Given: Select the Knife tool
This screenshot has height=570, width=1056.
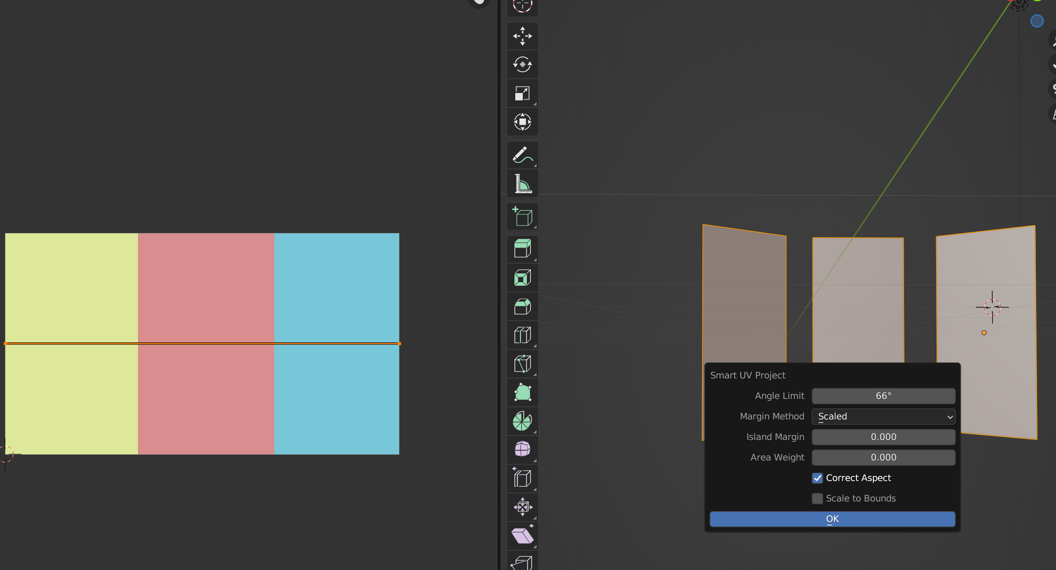Looking at the screenshot, I should tap(522, 364).
